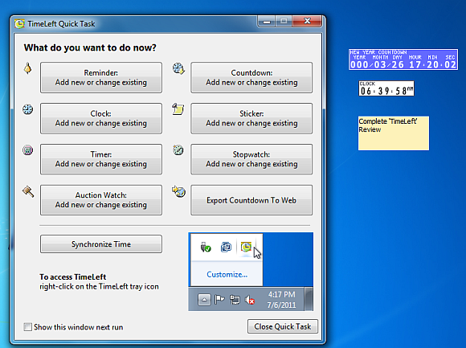Click the TimeLeft title bar app icon

click(19, 24)
